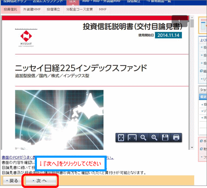Click the globe cover image in the prospectus
Image resolution: width=207 pixels, height=188 pixels.
[59, 120]
